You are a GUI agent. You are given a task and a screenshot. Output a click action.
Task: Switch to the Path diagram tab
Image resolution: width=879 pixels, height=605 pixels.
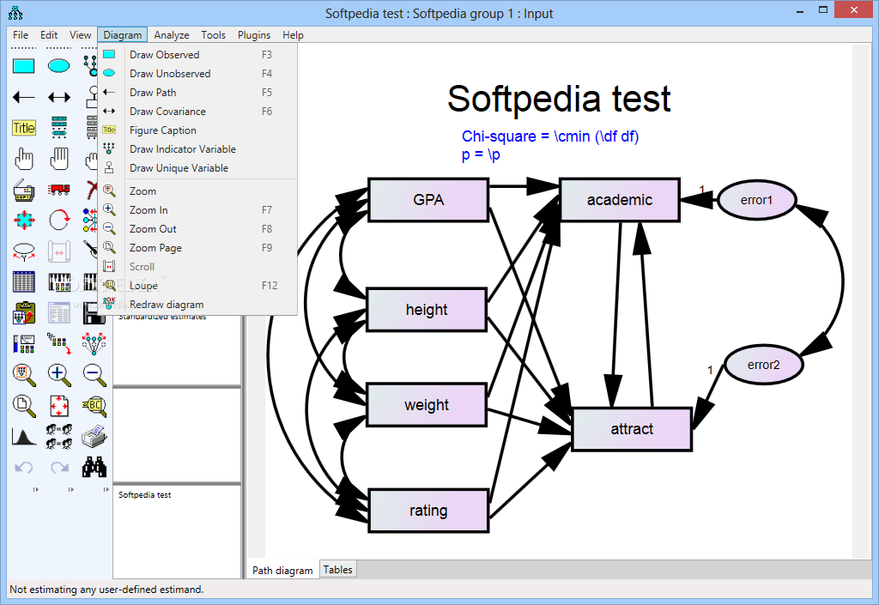pos(282,570)
